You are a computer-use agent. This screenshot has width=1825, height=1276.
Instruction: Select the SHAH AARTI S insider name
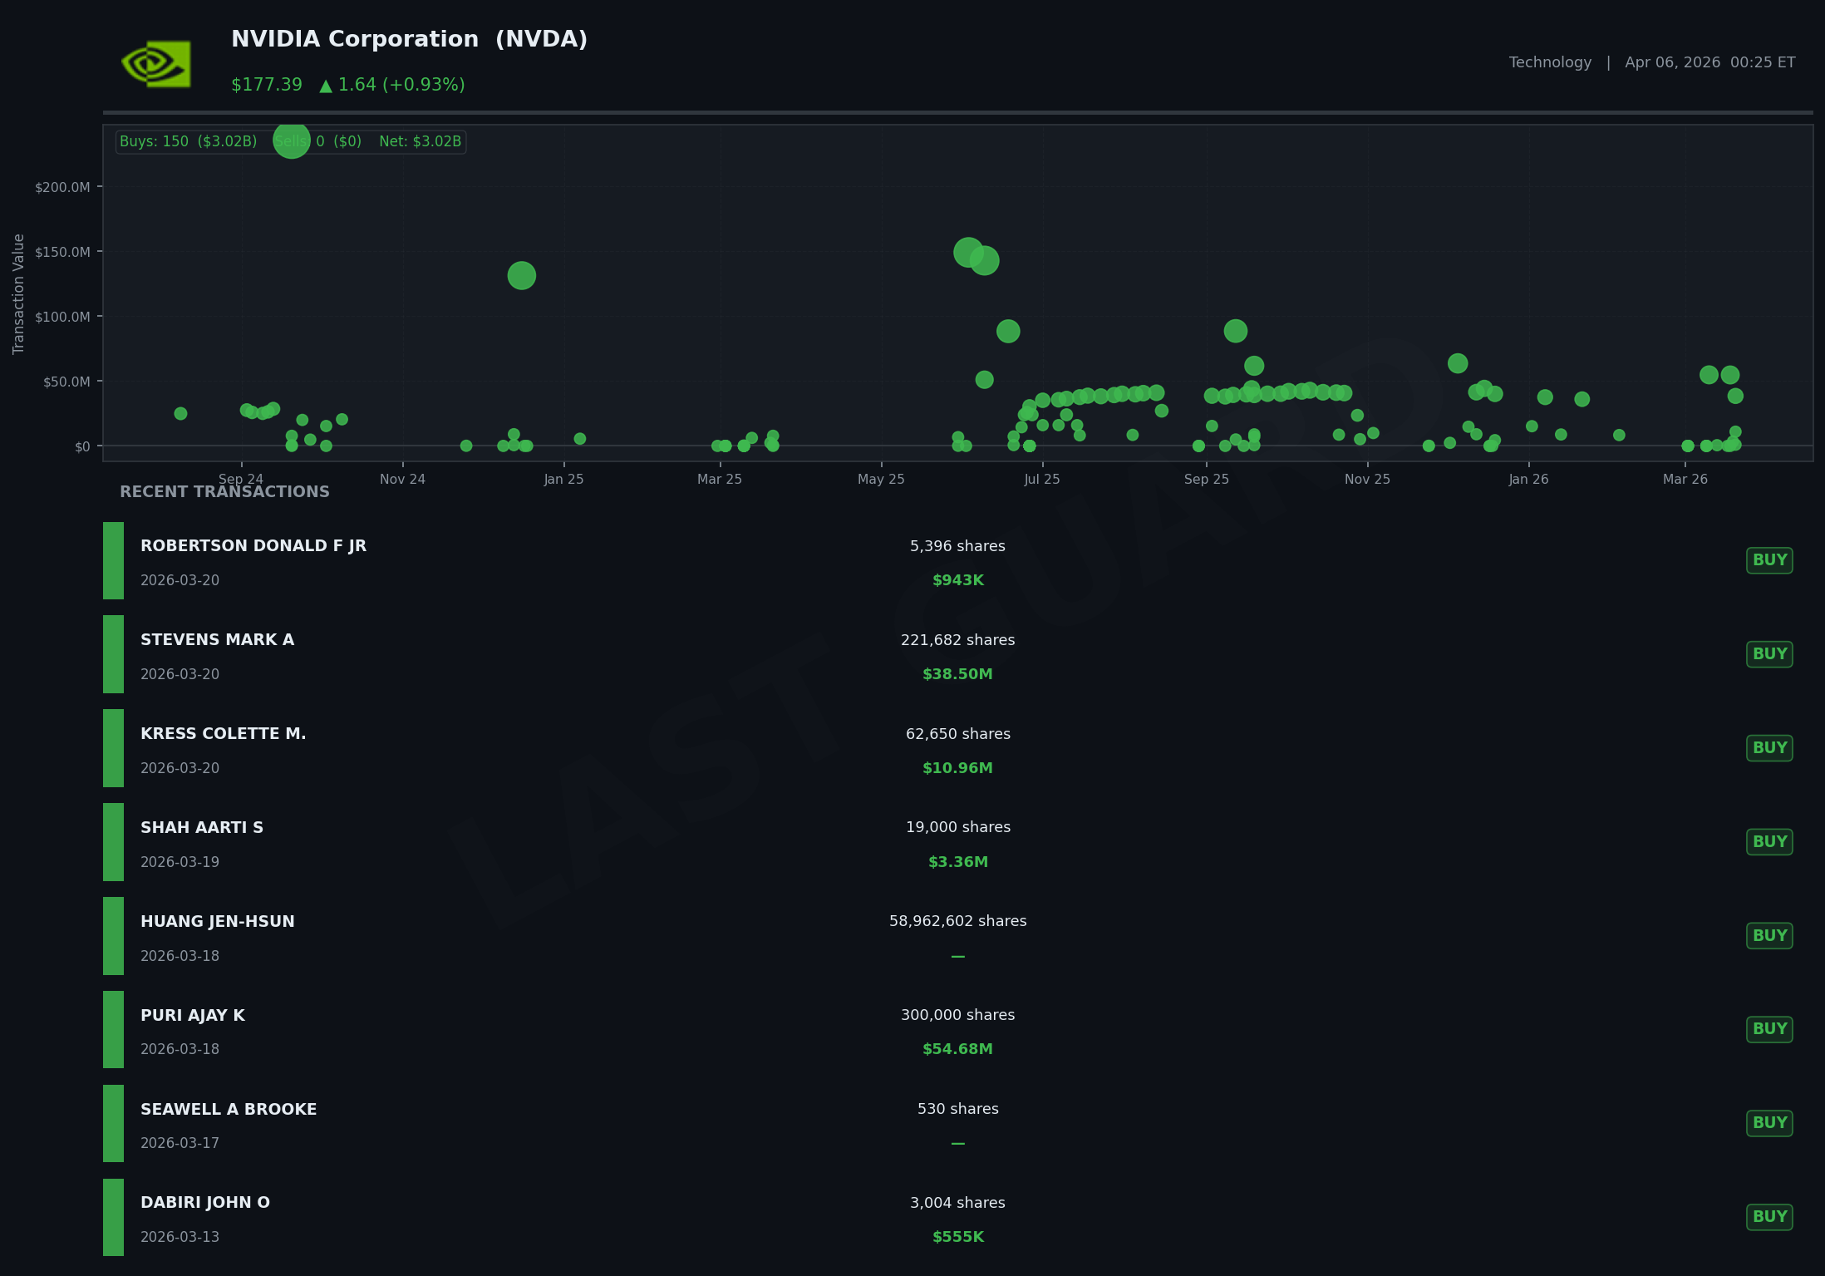201,828
